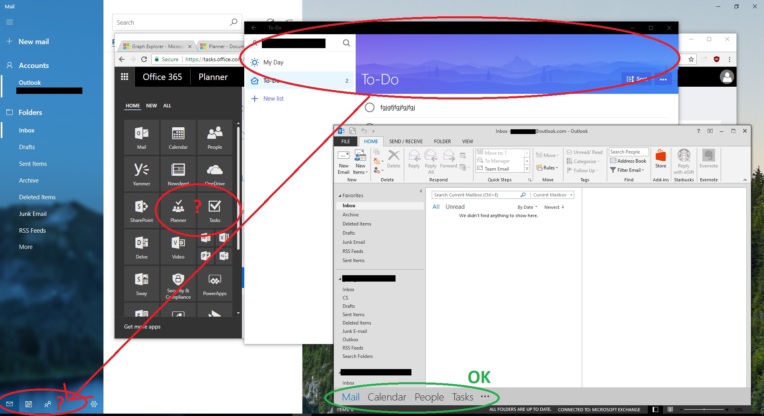This screenshot has height=416, width=764.
Task: Click the Office 365 app launcher waffle
Action: pyautogui.click(x=125, y=77)
